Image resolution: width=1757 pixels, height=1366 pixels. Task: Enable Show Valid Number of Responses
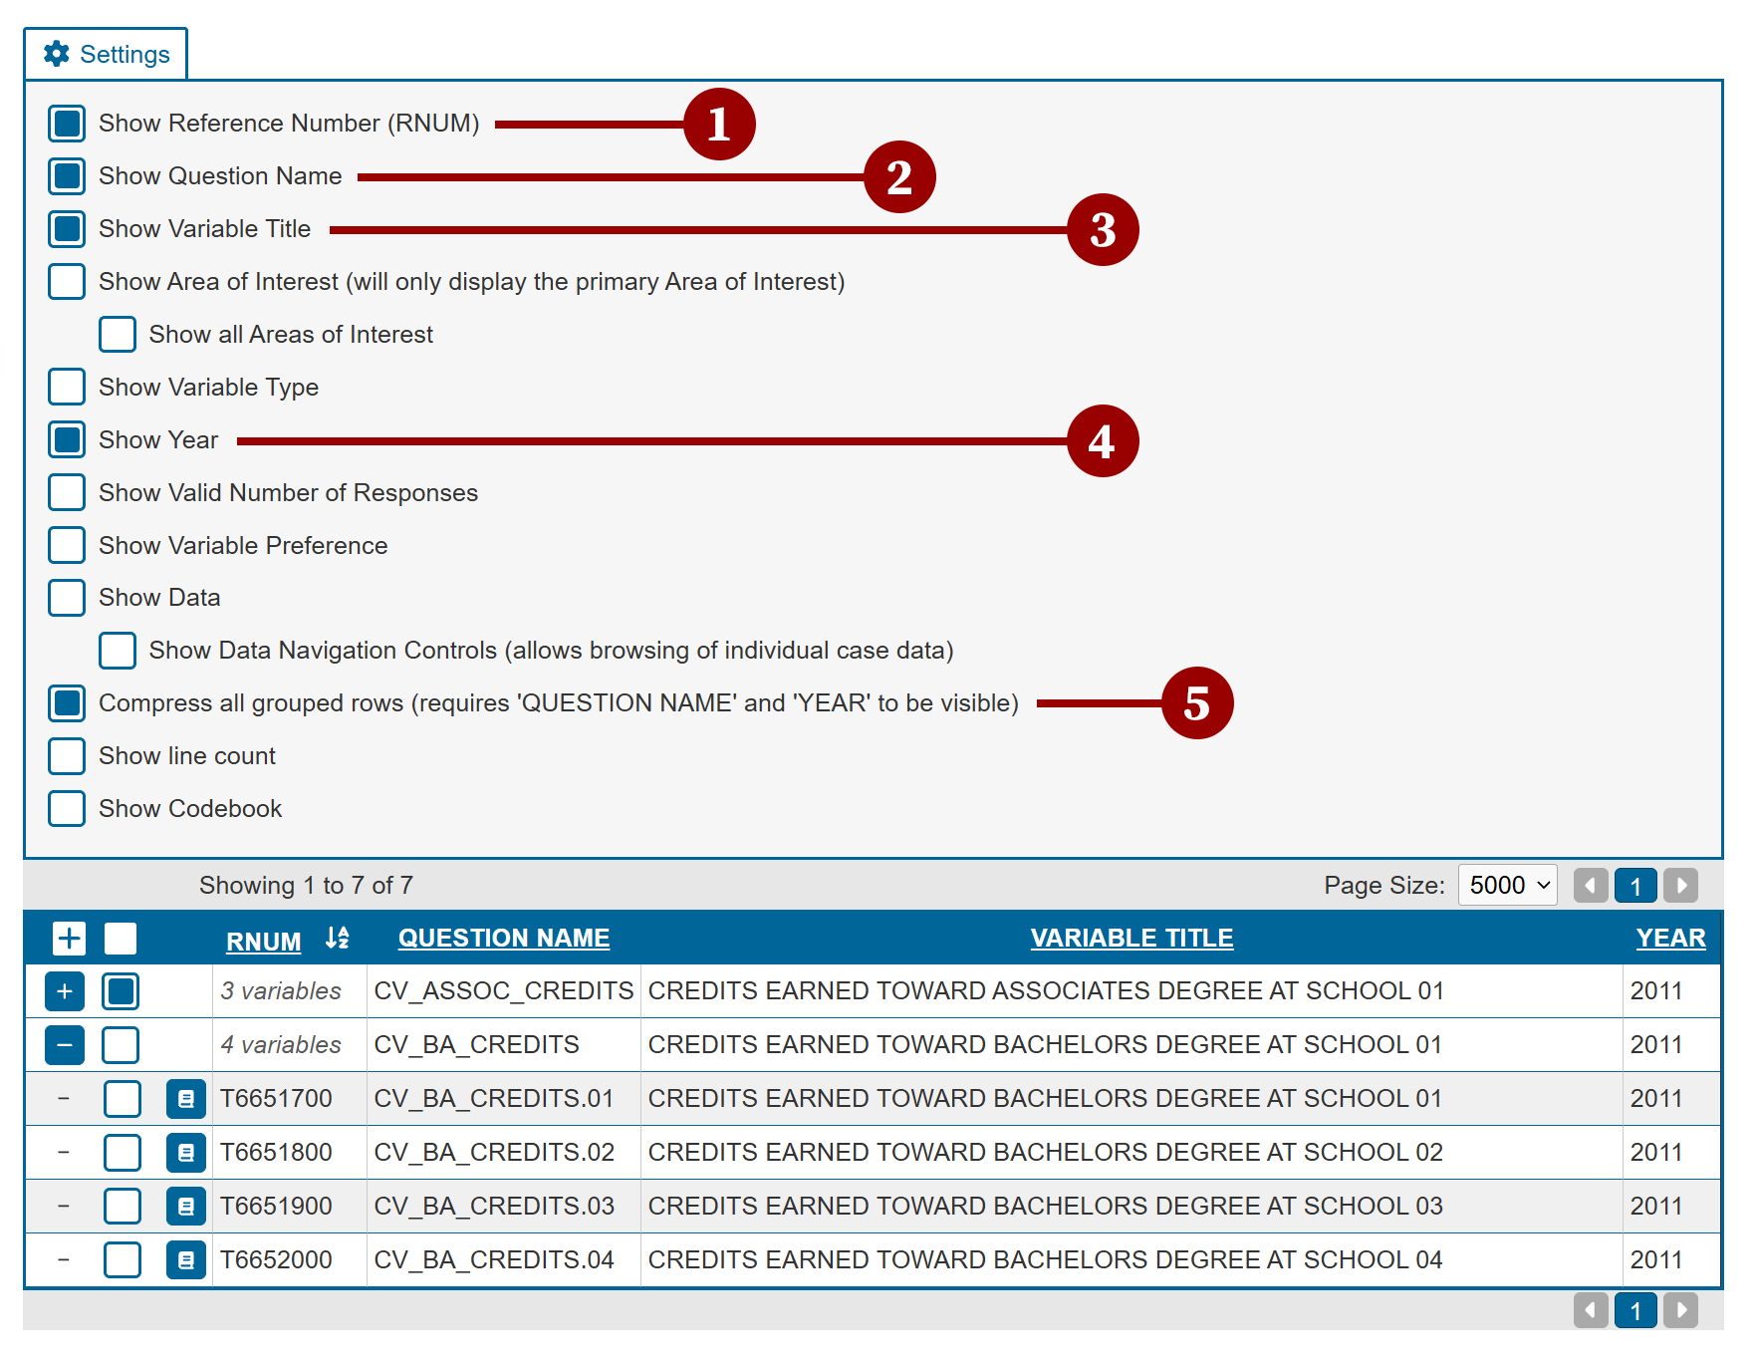tap(67, 492)
